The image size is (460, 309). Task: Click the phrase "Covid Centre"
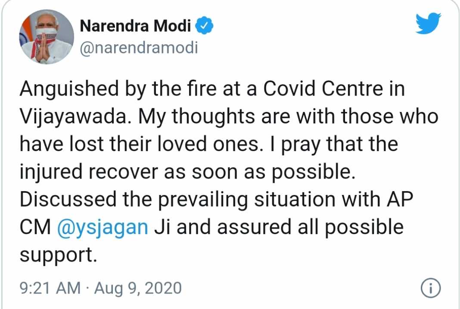tap(323, 88)
